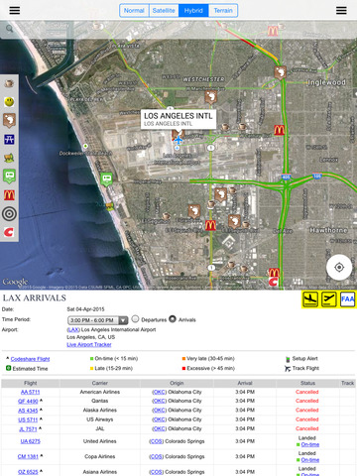
Task: Open the 3:00 PM - 6:00 PM dropdown
Action: (97, 320)
